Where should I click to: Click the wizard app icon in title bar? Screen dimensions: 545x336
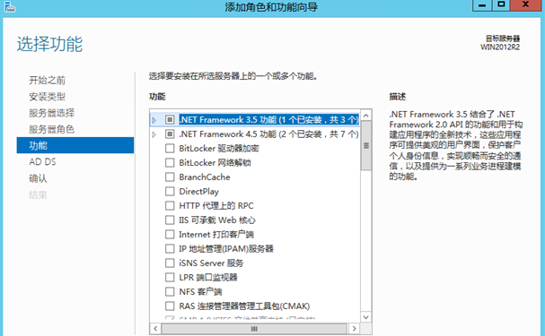tap(9, 6)
